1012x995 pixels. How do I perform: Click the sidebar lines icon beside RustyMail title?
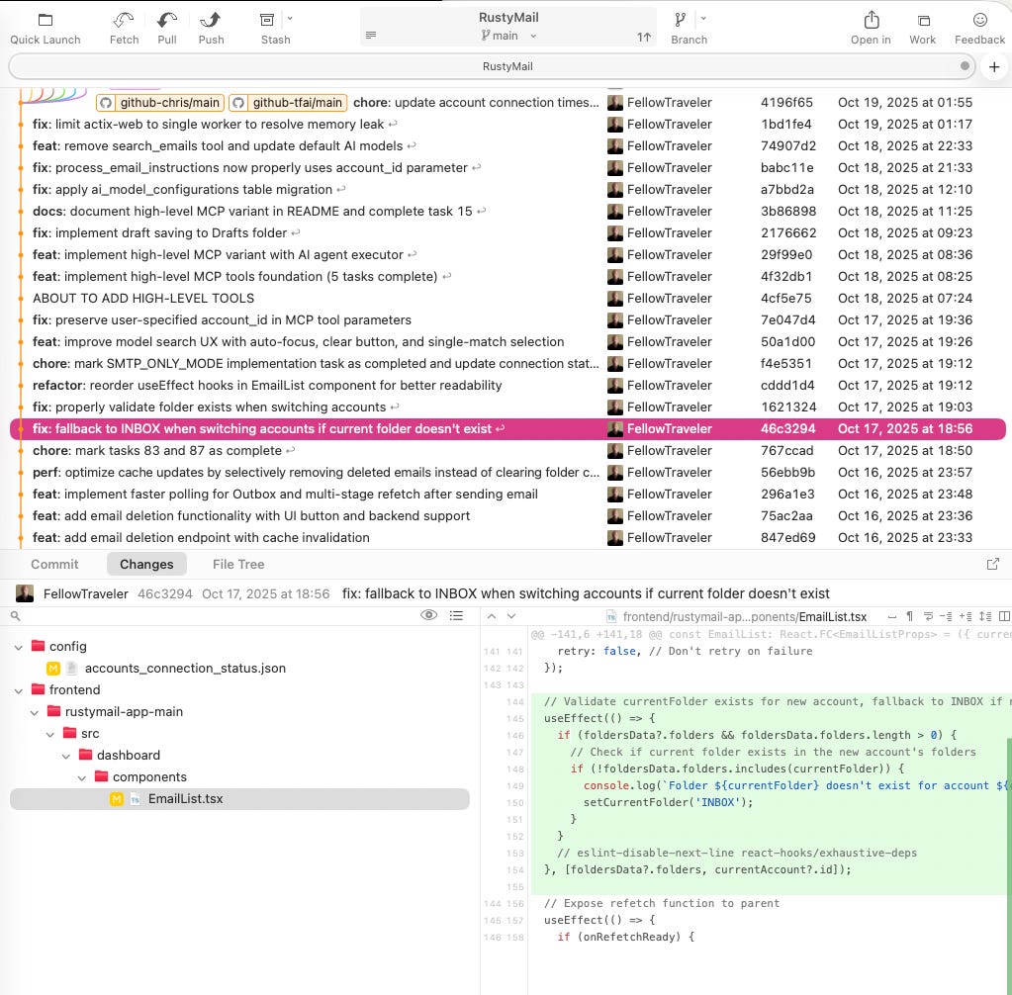tap(371, 36)
